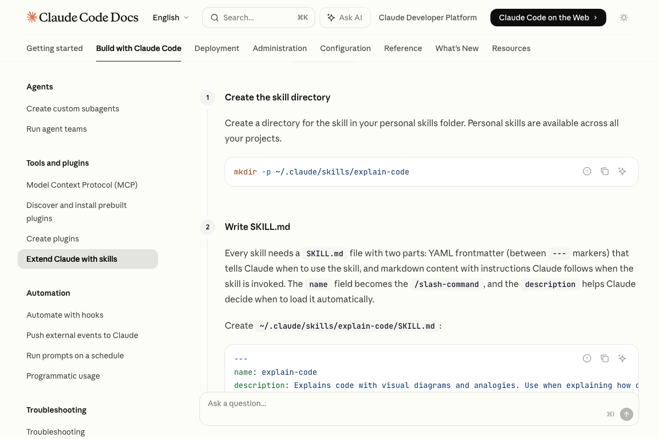
Task: Click the Automation sidebar section heading
Action: [48, 293]
